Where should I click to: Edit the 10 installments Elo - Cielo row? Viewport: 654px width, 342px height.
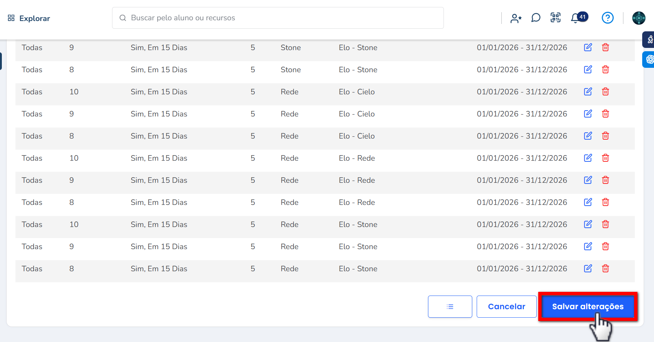[588, 91]
